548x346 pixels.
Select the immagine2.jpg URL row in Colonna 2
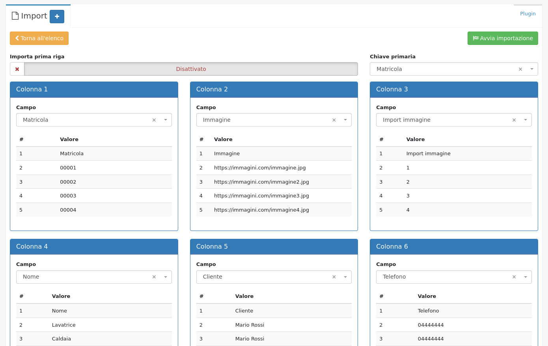tap(261, 182)
